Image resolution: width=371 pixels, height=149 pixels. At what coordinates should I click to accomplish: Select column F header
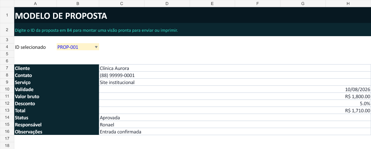[x=258, y=4]
